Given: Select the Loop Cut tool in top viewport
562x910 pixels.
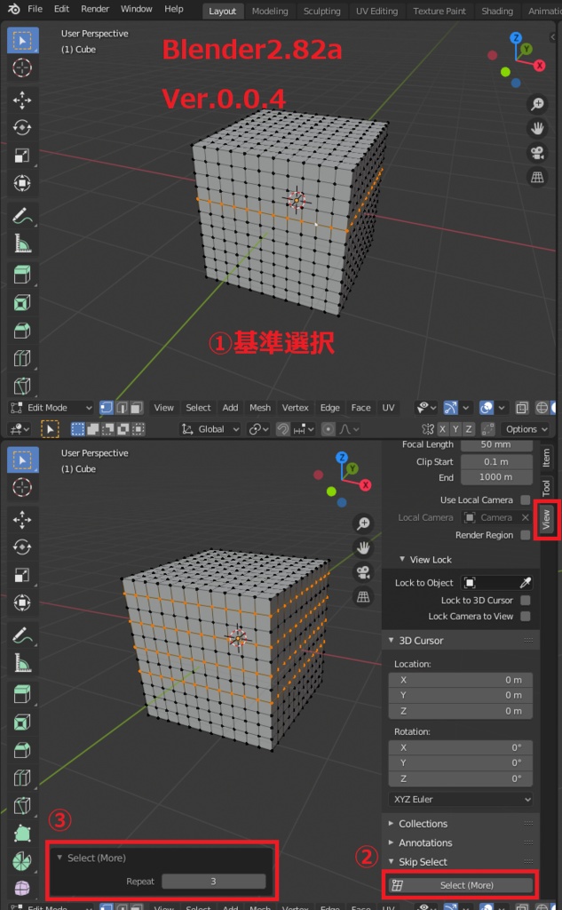Looking at the screenshot, I should tap(22, 358).
